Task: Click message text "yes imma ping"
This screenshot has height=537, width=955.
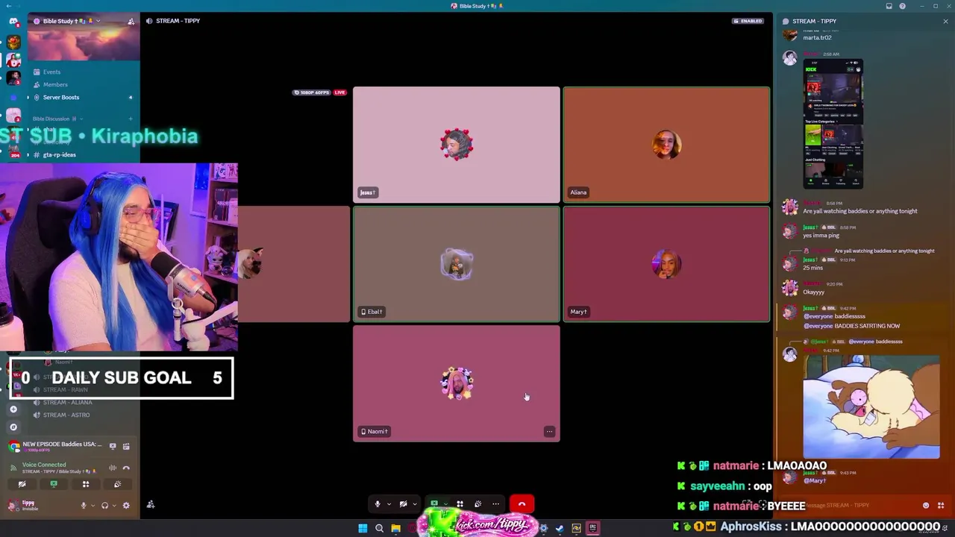Action: (x=821, y=235)
